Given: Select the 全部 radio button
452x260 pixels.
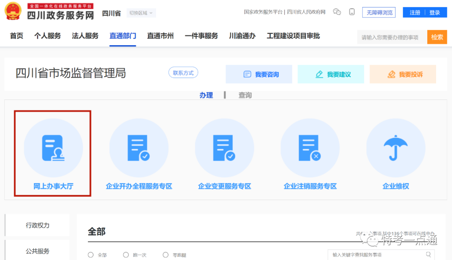Looking at the screenshot, I should tap(91, 255).
